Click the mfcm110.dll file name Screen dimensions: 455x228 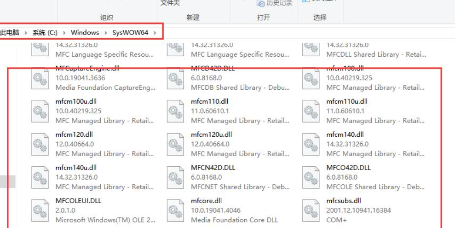[x=209, y=102]
